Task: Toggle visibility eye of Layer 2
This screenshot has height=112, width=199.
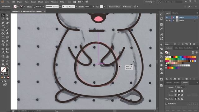Action: click(167, 17)
